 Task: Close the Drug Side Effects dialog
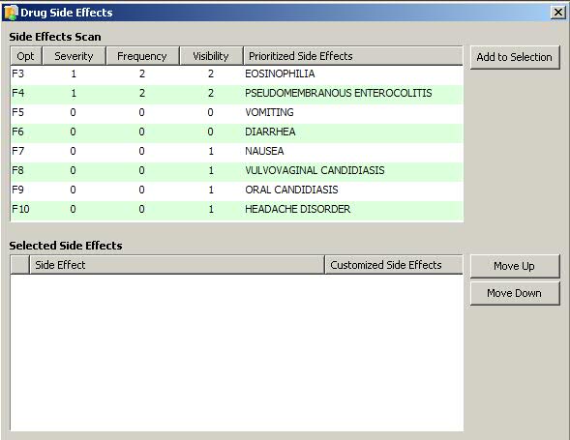[x=558, y=13]
